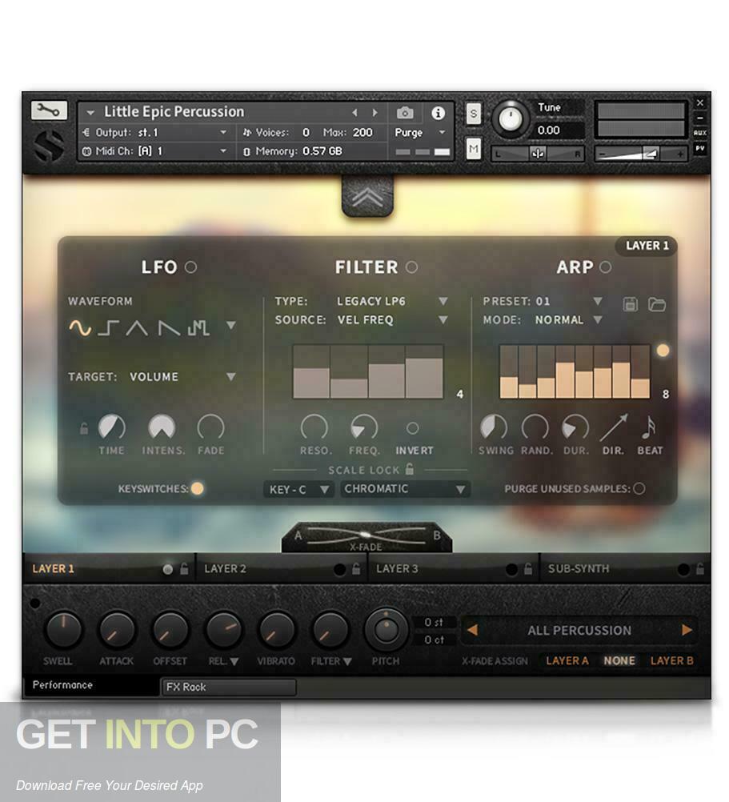The width and height of the screenshot is (729, 802).
Task: Click the PV button in header
Action: click(700, 148)
